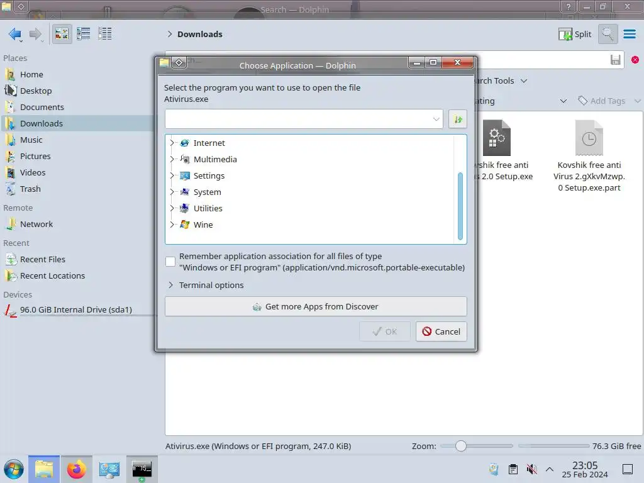Open the program name combo box dropdown

436,119
